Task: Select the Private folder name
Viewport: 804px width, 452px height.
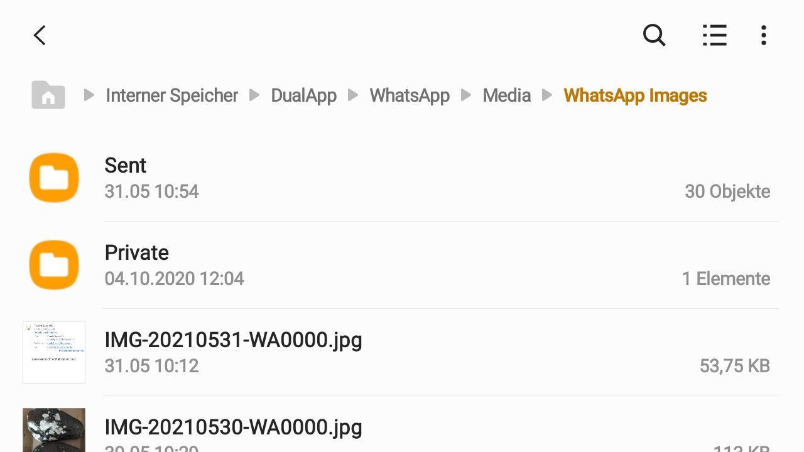Action: tap(137, 252)
